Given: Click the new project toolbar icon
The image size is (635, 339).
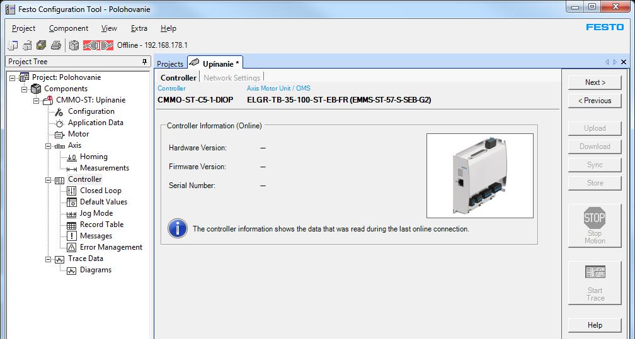Looking at the screenshot, I should click(x=13, y=45).
